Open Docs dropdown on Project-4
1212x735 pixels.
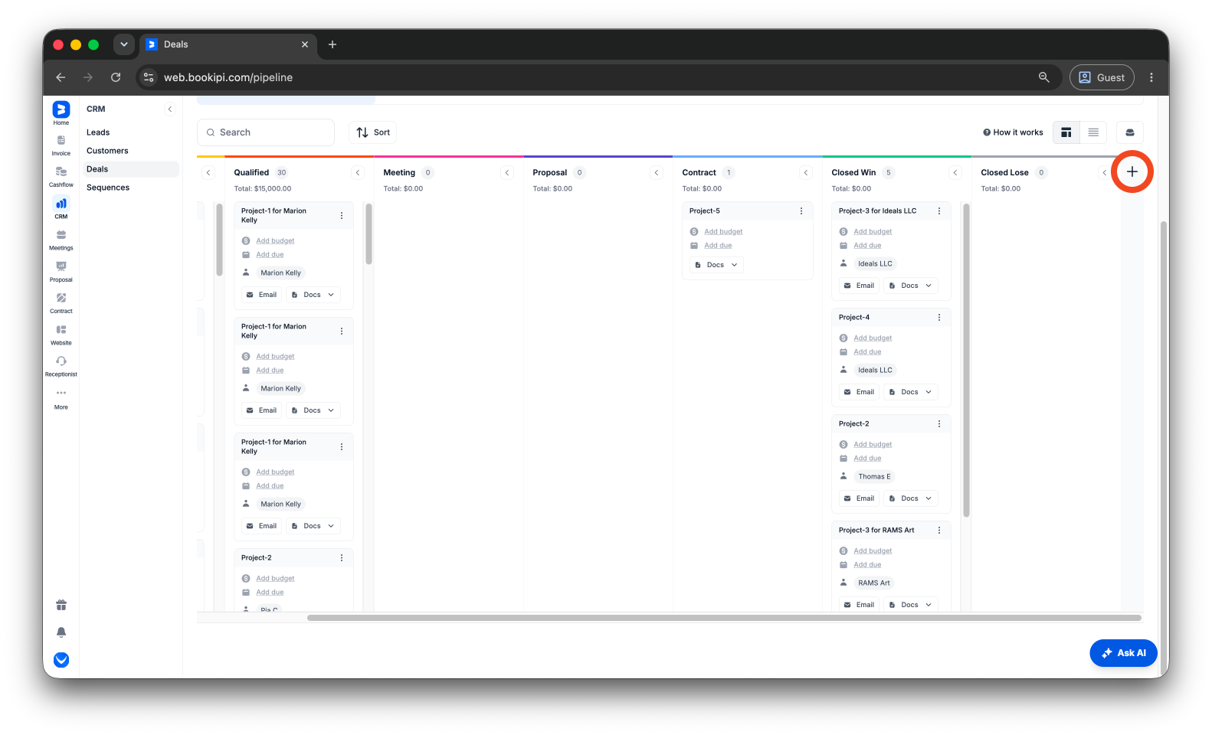coord(910,392)
